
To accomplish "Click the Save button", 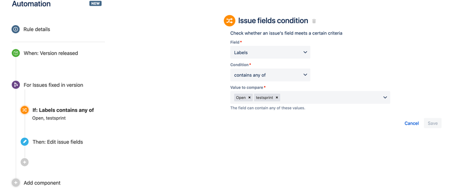I will [x=433, y=123].
